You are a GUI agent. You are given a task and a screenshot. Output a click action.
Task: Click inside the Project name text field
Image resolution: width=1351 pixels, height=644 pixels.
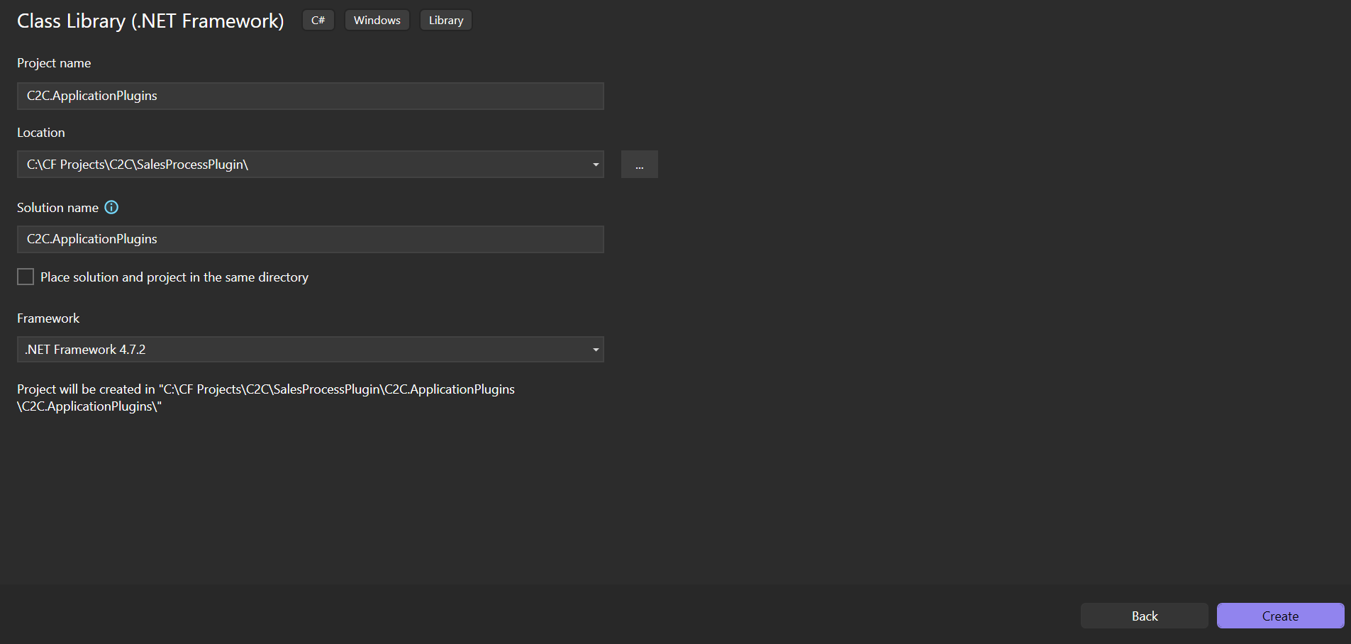(310, 96)
